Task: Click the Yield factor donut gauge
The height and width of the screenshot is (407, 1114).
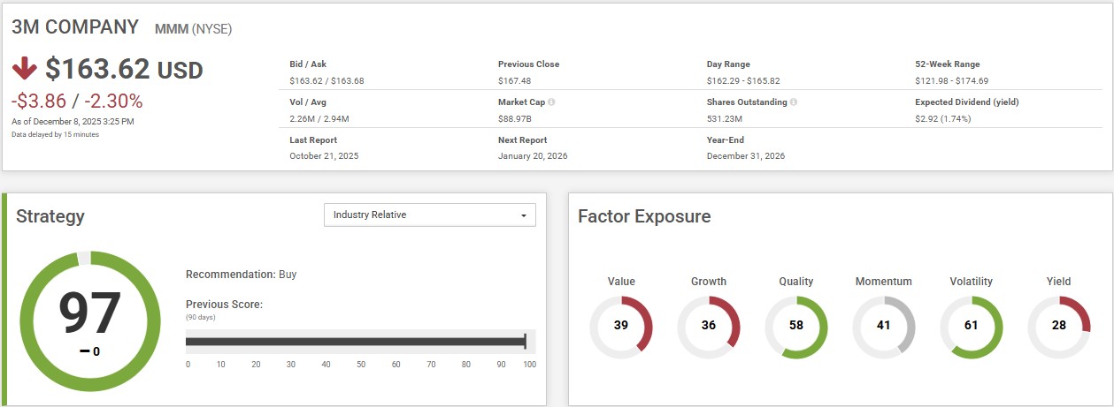Action: (x=1058, y=327)
